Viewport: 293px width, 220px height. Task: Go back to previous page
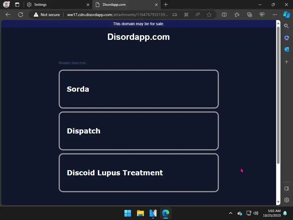(x=8, y=15)
